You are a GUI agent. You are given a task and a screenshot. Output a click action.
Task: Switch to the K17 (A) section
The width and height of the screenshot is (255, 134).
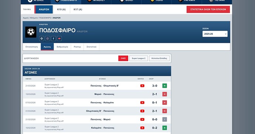click(78, 10)
